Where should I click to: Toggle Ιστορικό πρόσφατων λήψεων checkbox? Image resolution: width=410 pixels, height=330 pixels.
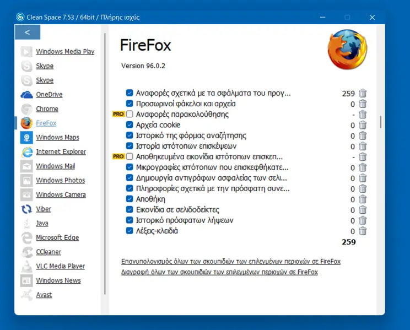pyautogui.click(x=130, y=220)
